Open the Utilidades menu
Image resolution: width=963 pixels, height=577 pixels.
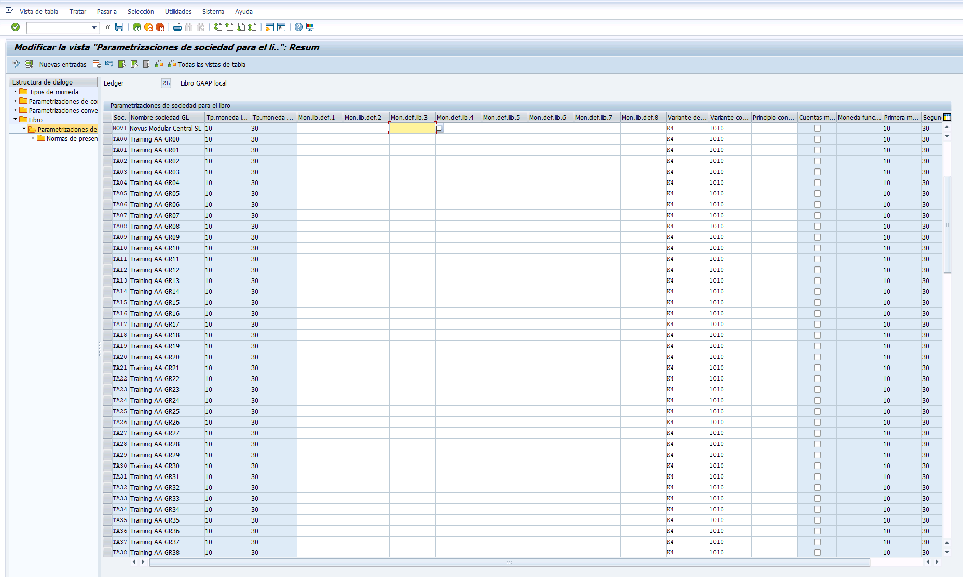pyautogui.click(x=178, y=11)
